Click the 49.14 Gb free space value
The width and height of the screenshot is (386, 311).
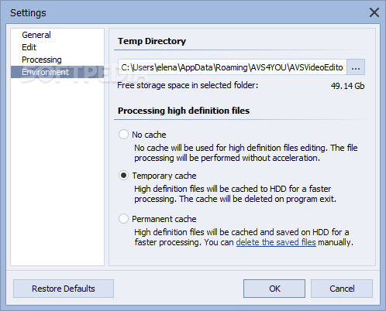point(347,86)
